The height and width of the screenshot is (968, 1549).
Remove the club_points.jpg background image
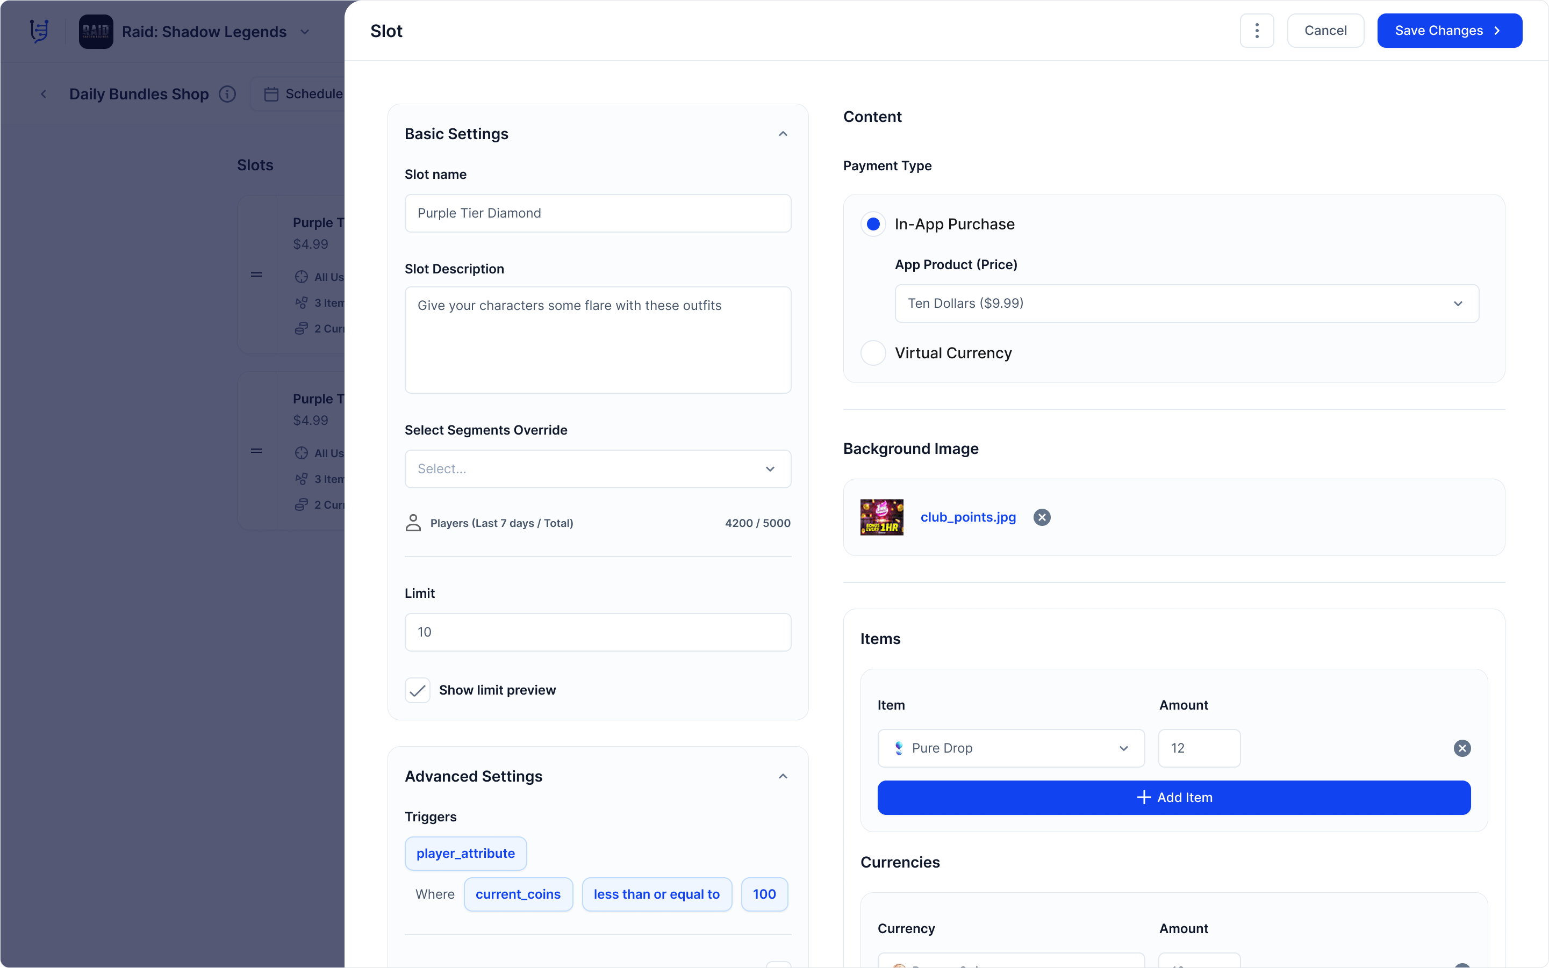click(1042, 517)
